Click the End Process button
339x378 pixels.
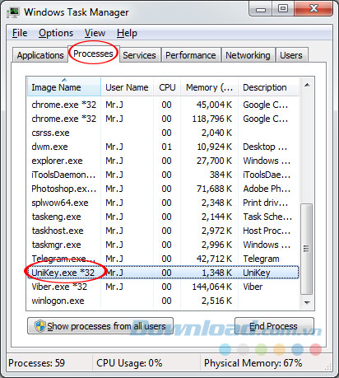(x=274, y=326)
